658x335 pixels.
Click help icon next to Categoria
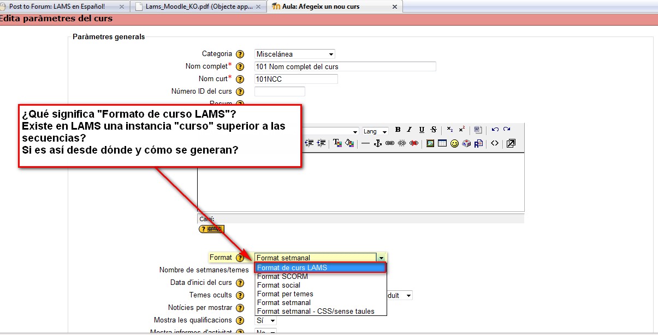click(x=240, y=54)
